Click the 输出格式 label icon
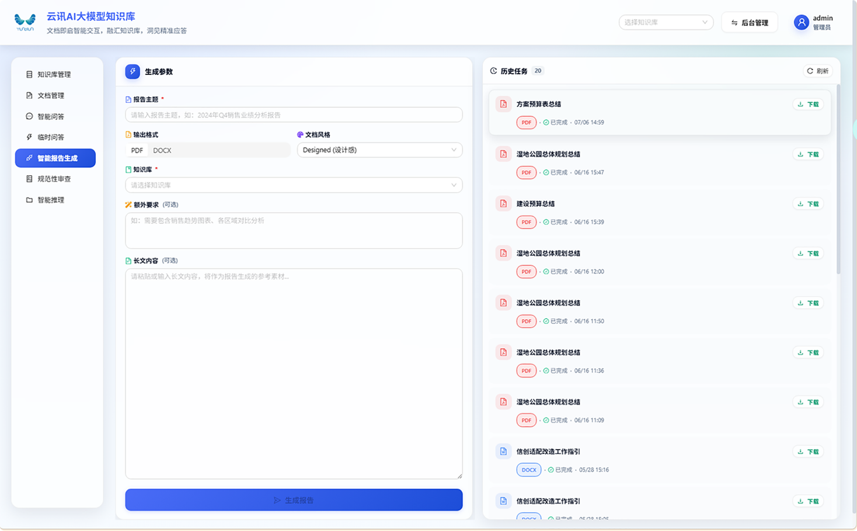857x531 pixels. point(128,134)
